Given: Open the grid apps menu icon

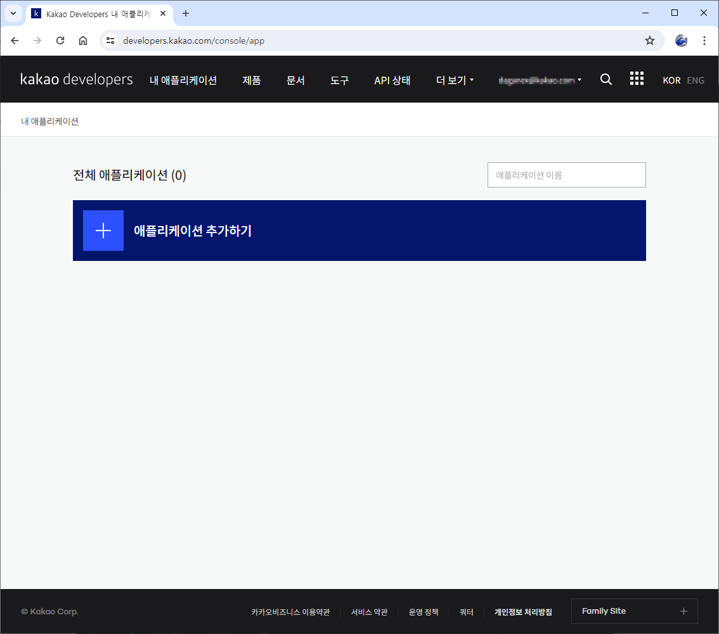Looking at the screenshot, I should 637,79.
